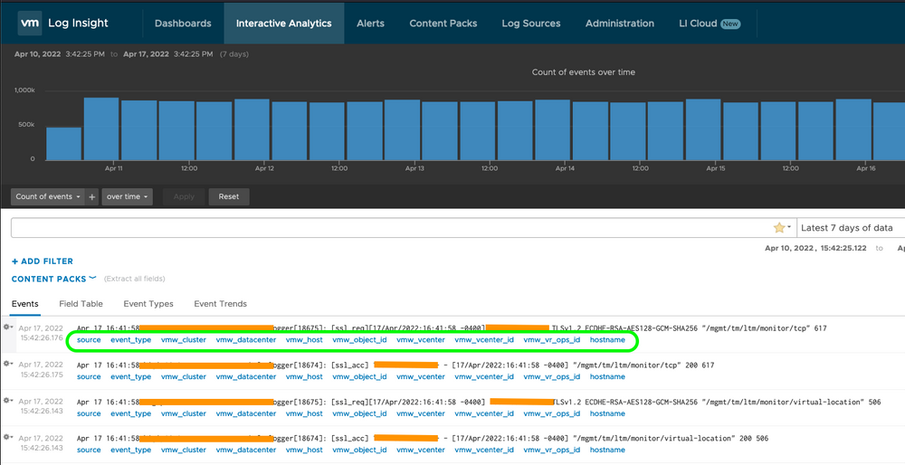Image resolution: width=905 pixels, height=465 pixels.
Task: Click the source field in the /monitor/tcp 617 ssl_req event
Action: click(x=89, y=340)
